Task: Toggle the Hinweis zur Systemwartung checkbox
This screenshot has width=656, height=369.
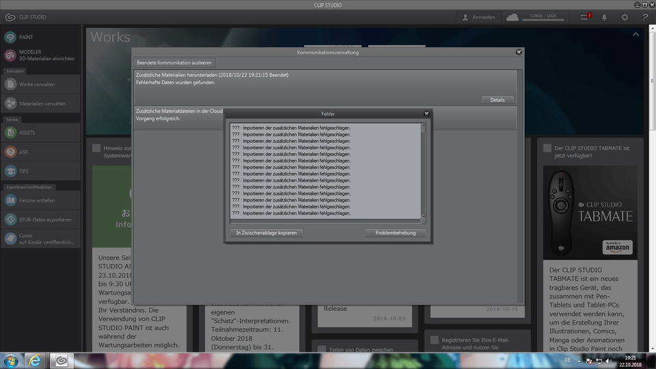Action: [96, 148]
